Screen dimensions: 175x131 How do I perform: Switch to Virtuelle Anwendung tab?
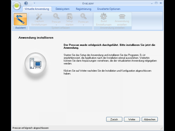[37, 9]
